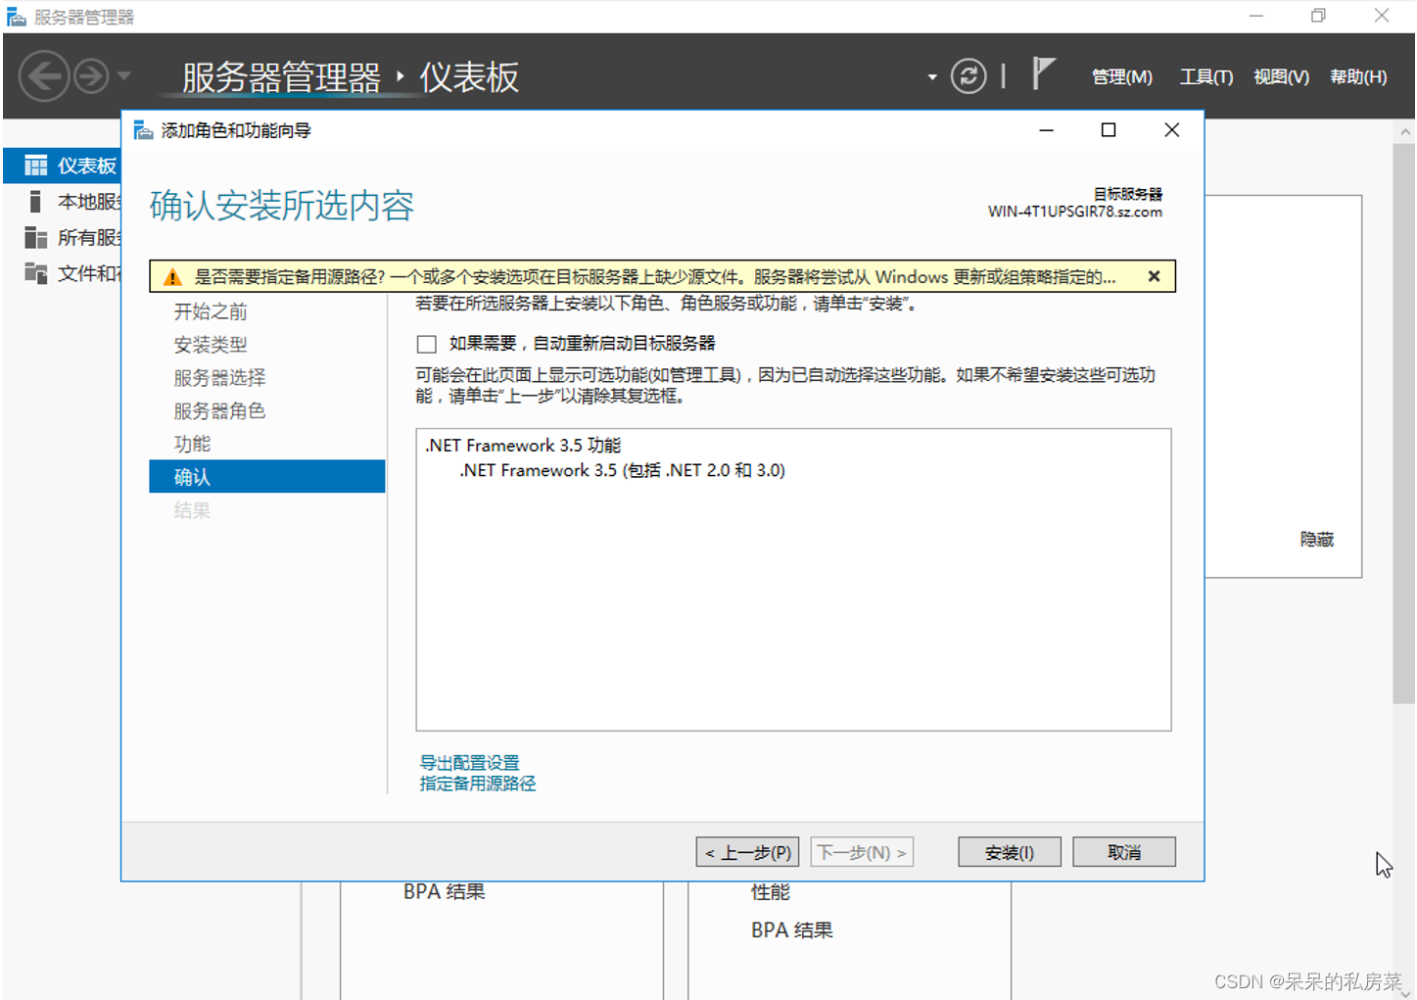Screen dimensions: 1417x1000
Task: Click the Server Manager vertical scrollbar
Action: [1404, 423]
